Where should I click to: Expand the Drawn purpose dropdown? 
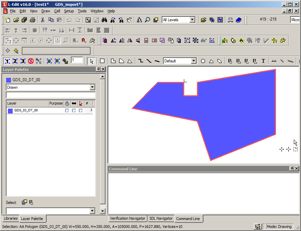[92, 87]
